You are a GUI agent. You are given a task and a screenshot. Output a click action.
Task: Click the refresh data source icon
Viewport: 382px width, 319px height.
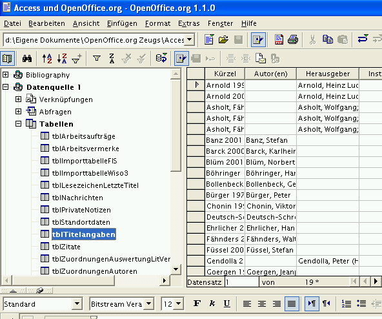tap(161, 59)
